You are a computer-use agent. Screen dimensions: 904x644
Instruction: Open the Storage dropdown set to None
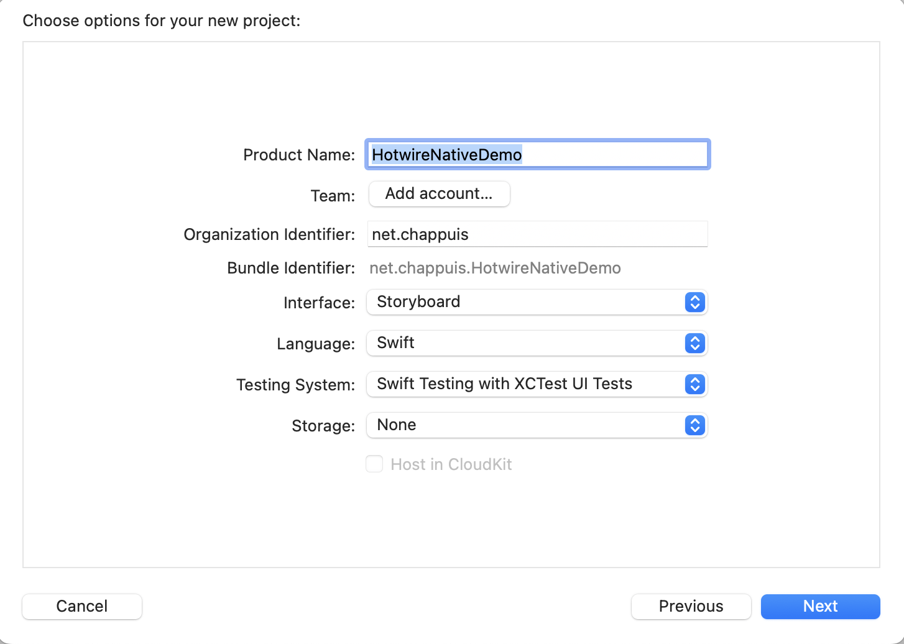click(x=525, y=425)
